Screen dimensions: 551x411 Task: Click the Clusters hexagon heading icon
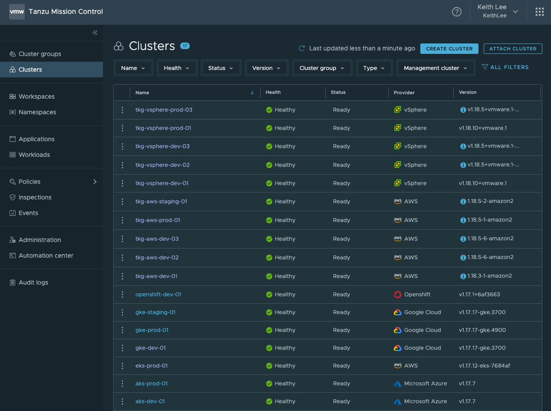(x=118, y=46)
